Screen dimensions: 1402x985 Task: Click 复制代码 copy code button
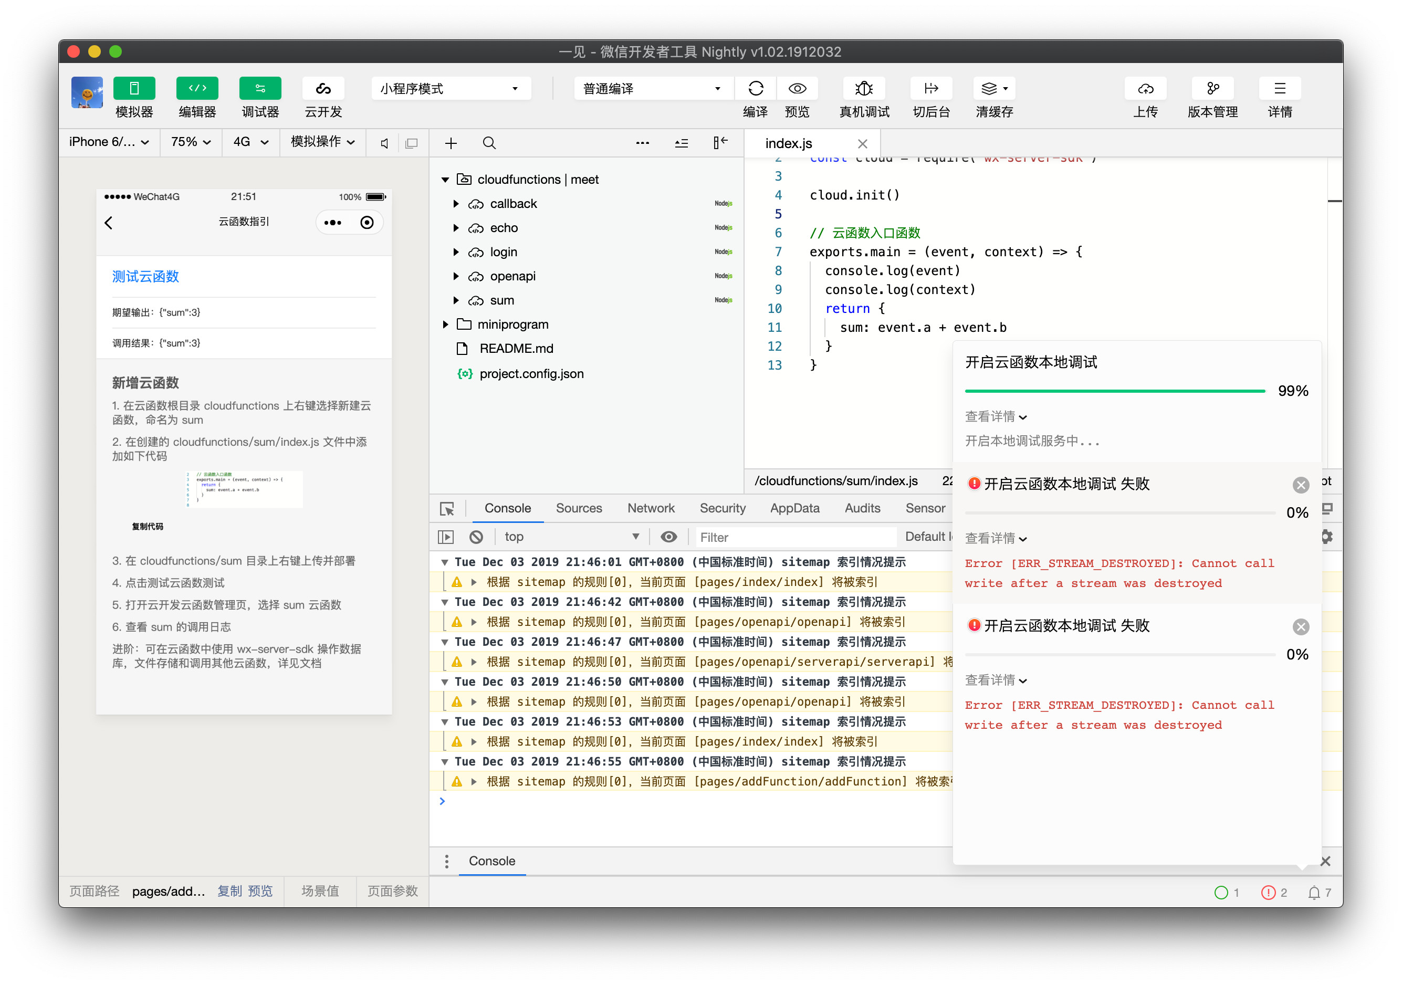(148, 527)
